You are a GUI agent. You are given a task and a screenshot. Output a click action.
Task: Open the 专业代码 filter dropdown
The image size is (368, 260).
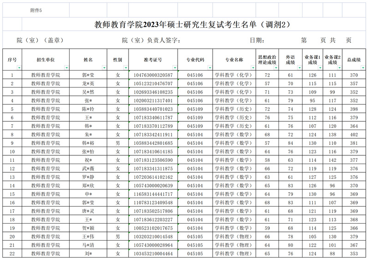point(209,67)
